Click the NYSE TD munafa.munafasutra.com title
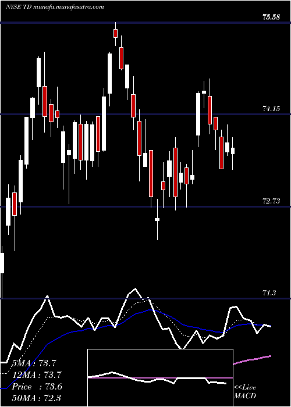Screen dimensions: 291x407 click(x=55, y=7)
